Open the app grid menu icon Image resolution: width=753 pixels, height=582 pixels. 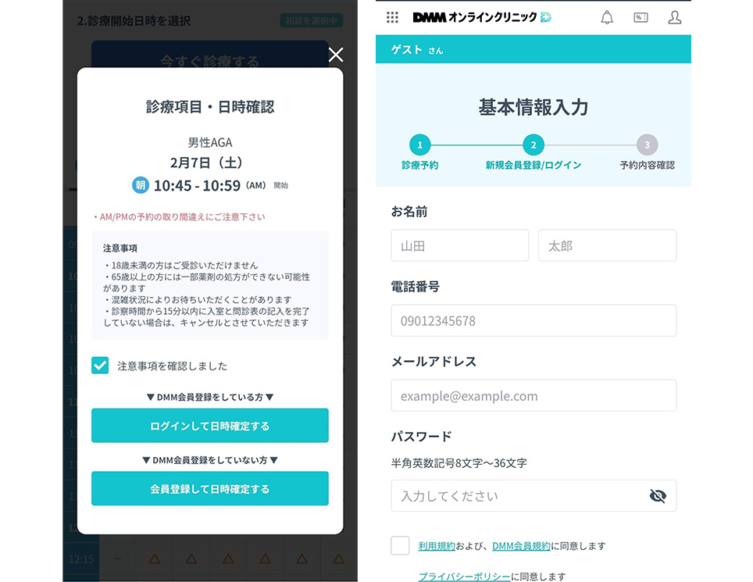(x=392, y=17)
